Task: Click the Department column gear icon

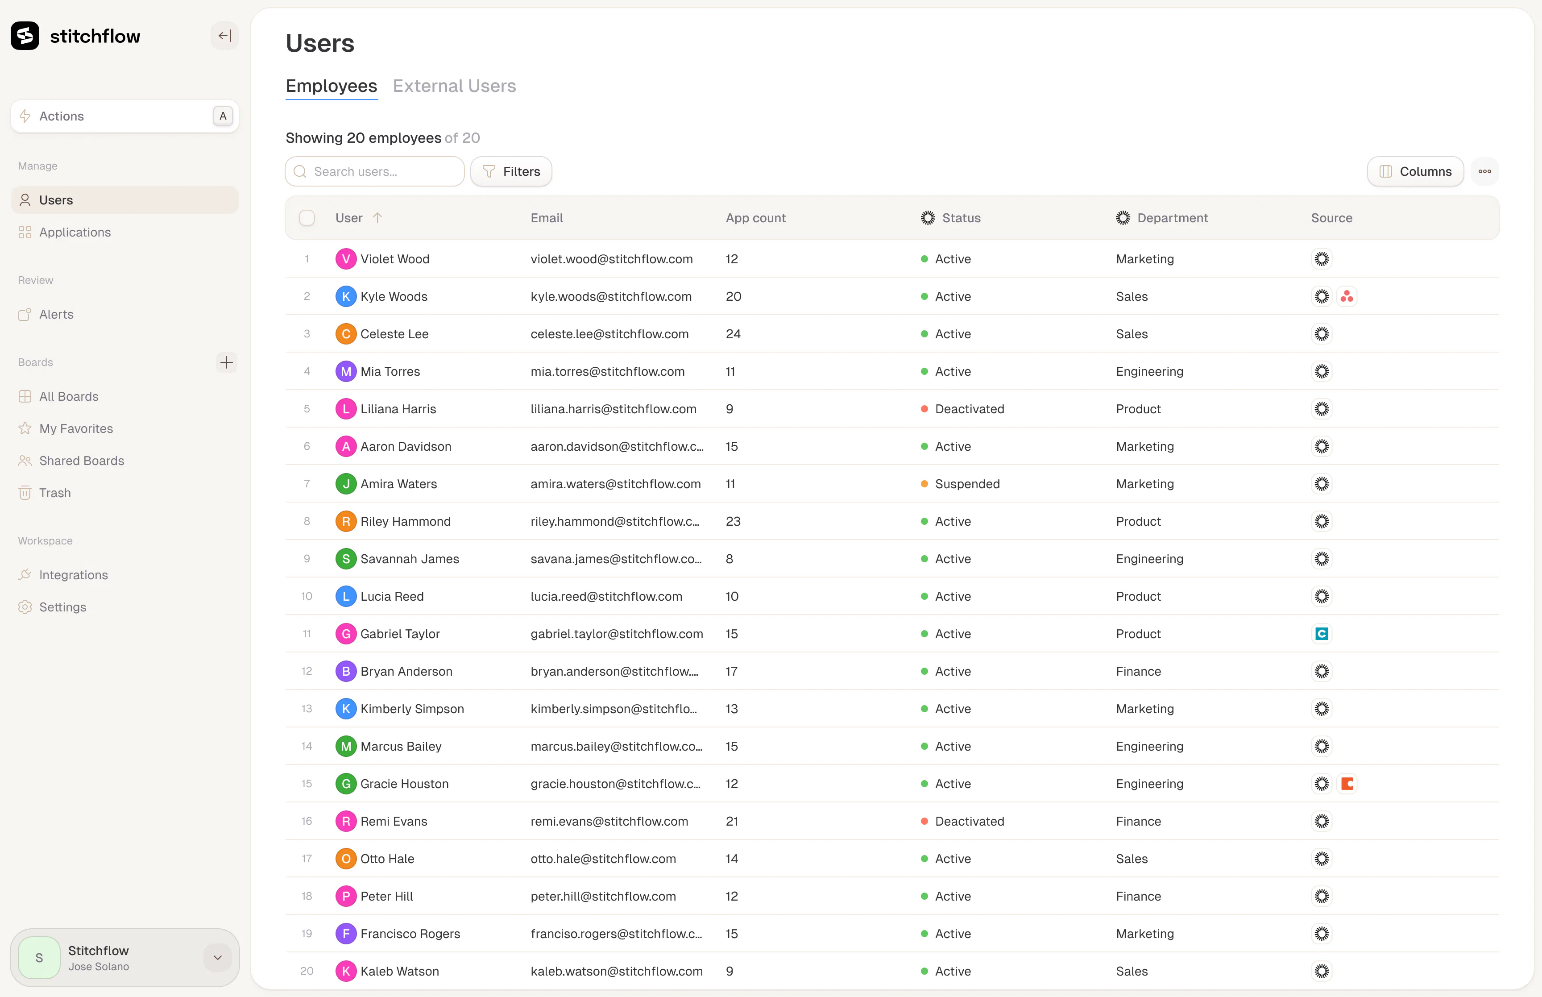Action: tap(1123, 218)
